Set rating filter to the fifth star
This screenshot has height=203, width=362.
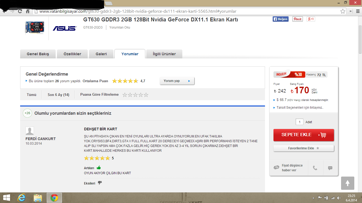pos(146,95)
